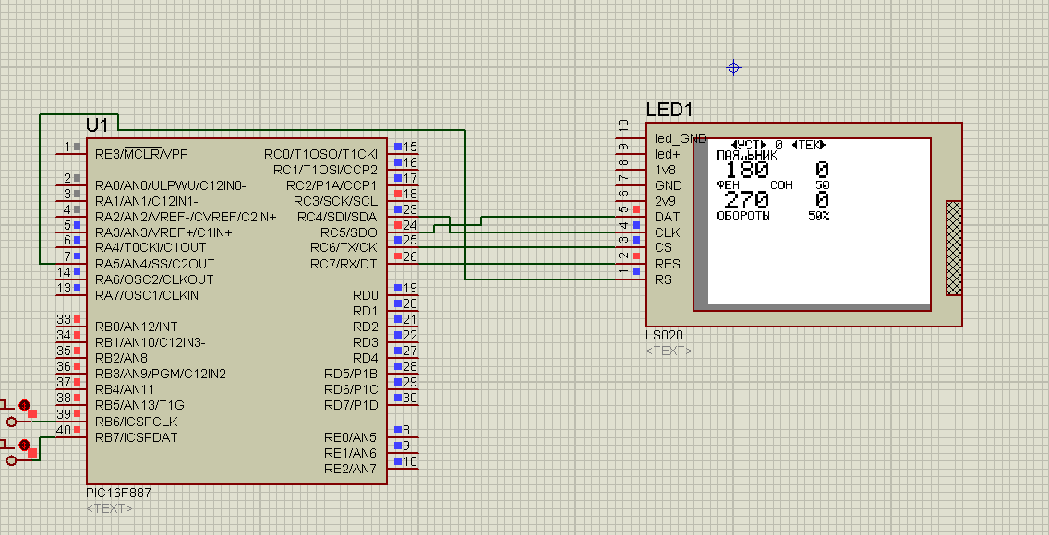Click the 180 reading on the LCD

[x=746, y=170]
